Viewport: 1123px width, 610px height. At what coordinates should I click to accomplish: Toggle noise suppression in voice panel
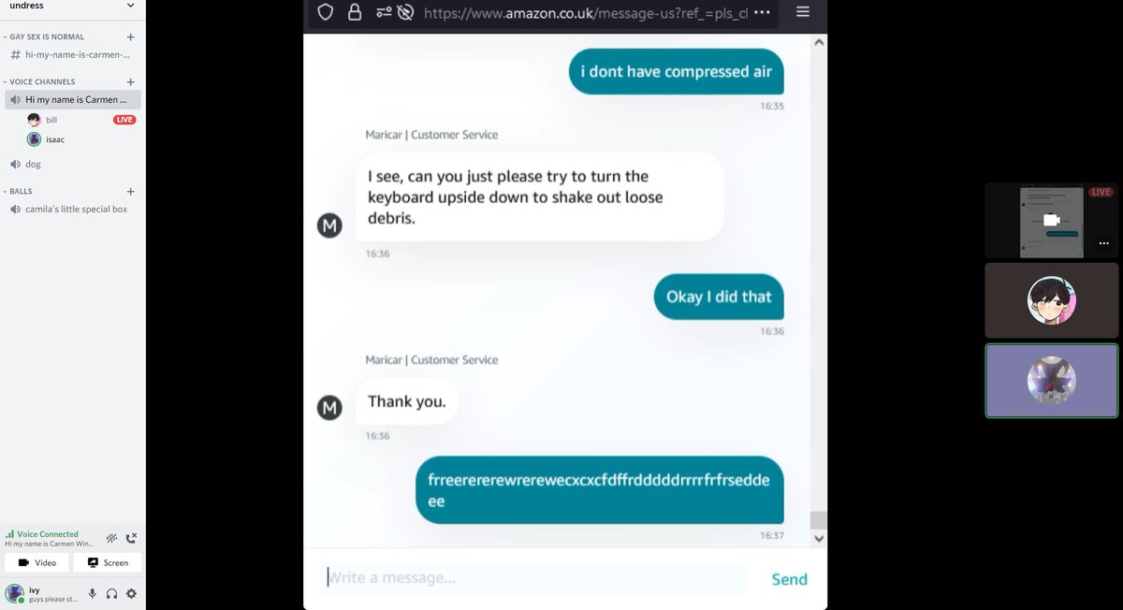pyautogui.click(x=111, y=538)
